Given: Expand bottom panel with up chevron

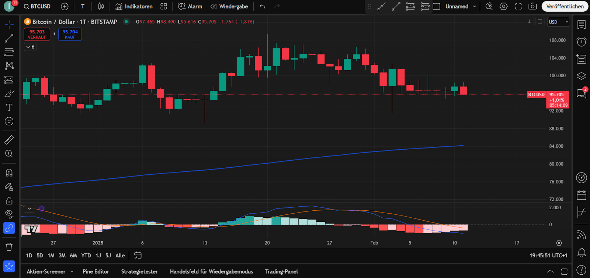Looking at the screenshot, I should pos(550,272).
